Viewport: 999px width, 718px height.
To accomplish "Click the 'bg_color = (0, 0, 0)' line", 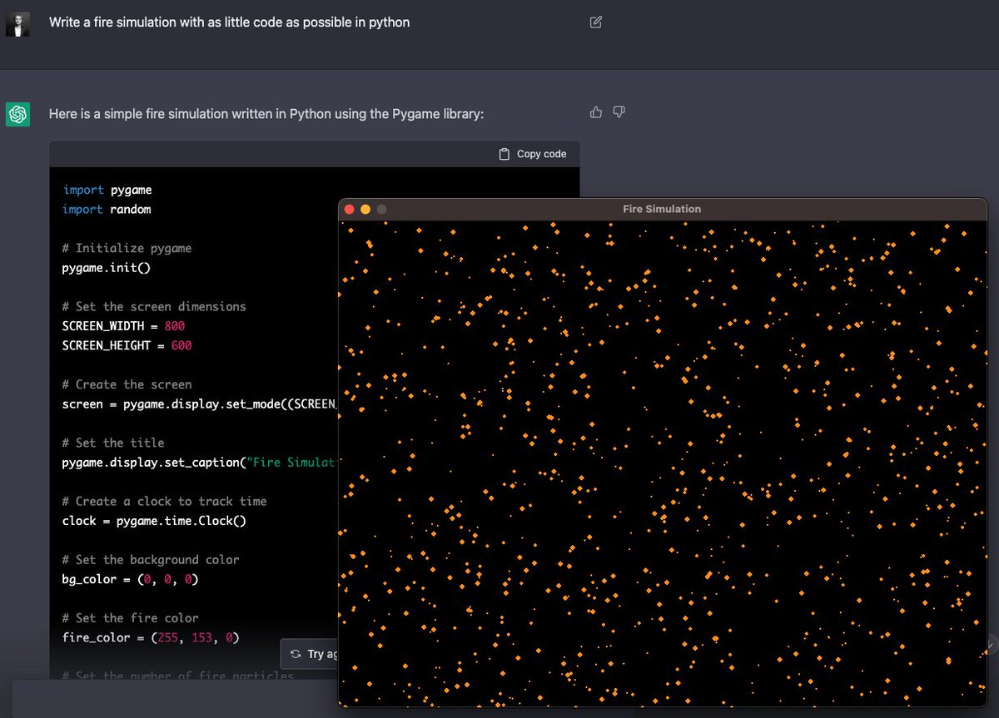I will pyautogui.click(x=130, y=579).
